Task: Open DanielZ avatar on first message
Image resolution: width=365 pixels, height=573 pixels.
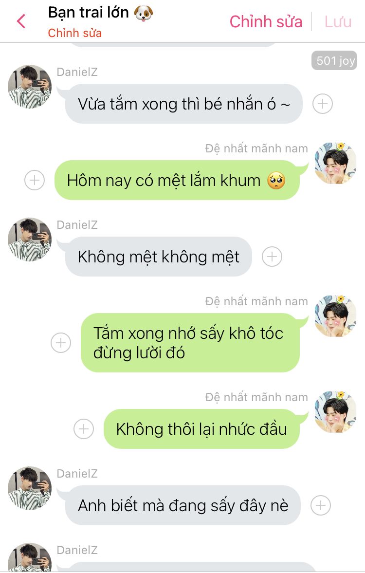Action: (30, 87)
